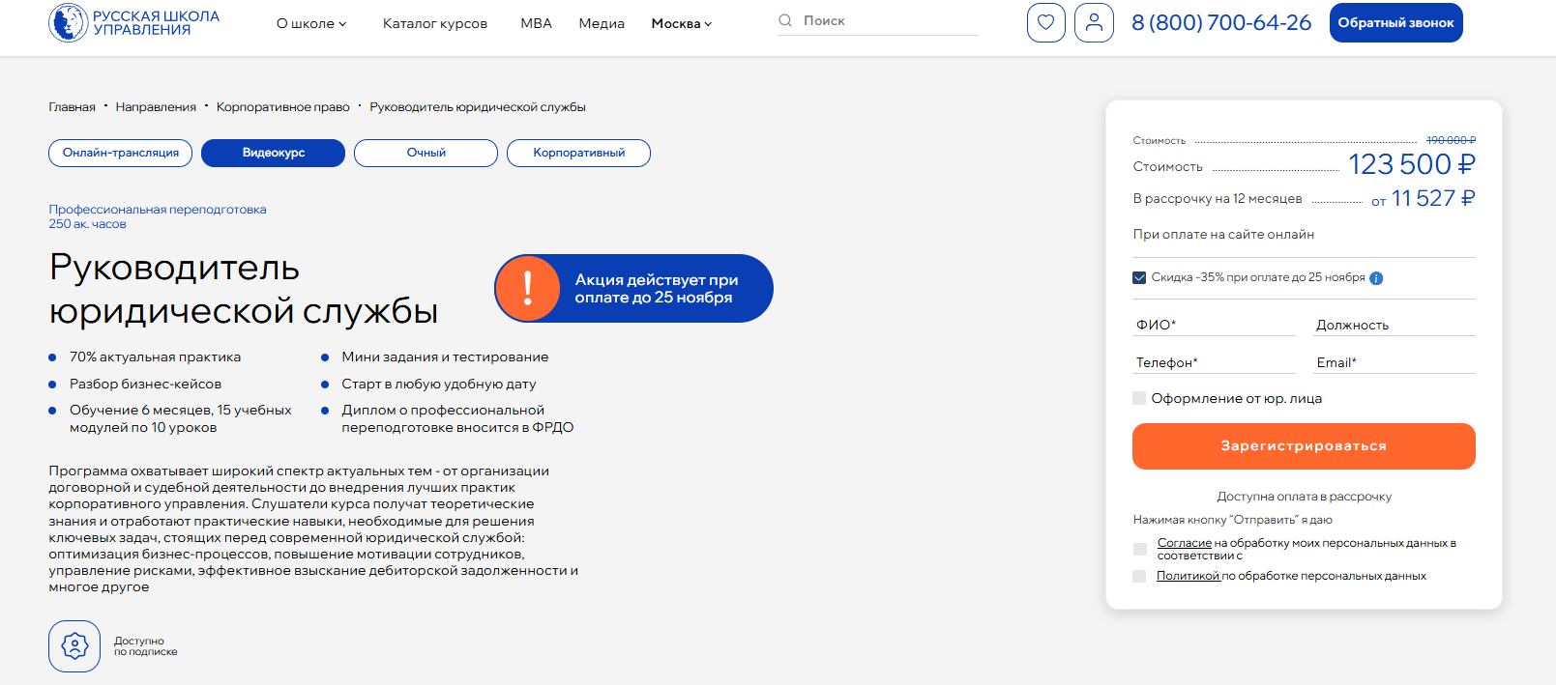Screen dimensions: 1556x685
Task: Click the 'Обратный звонок' button
Action: [1395, 23]
